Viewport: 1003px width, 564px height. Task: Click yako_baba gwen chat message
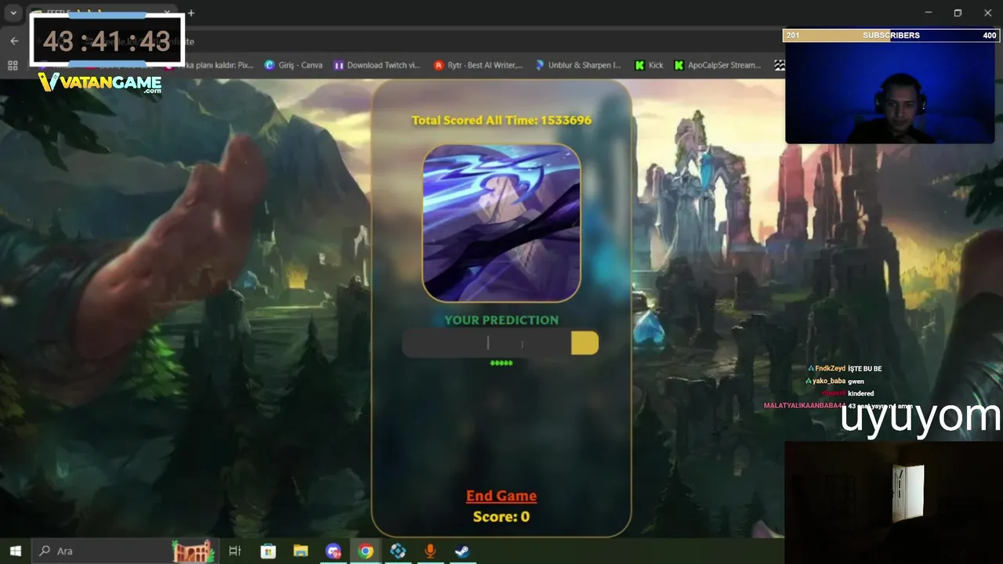tap(835, 381)
